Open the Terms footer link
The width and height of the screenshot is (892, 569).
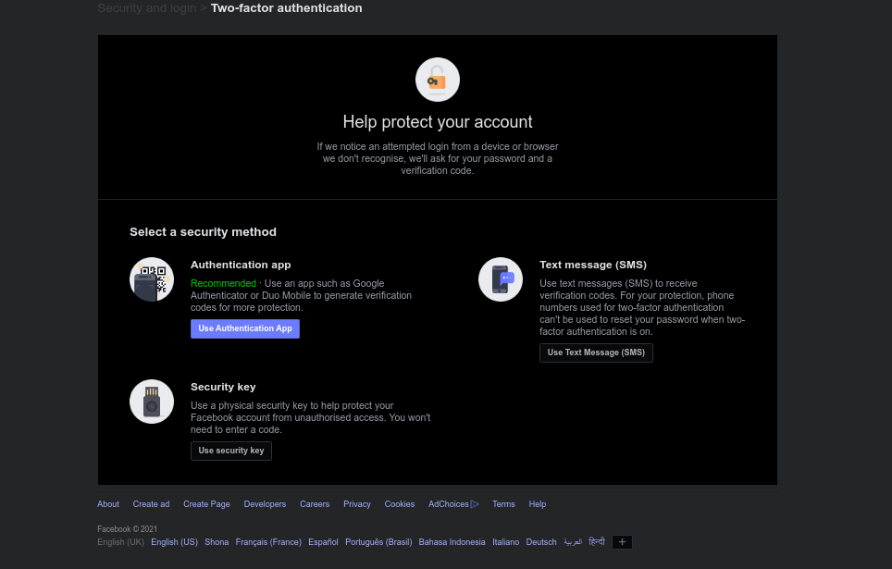click(x=503, y=504)
